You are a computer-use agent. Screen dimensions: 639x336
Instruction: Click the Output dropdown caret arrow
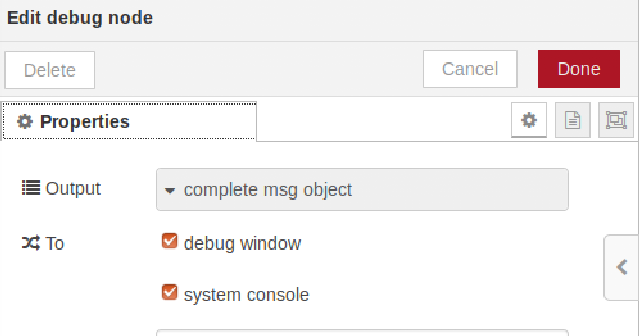coord(170,191)
